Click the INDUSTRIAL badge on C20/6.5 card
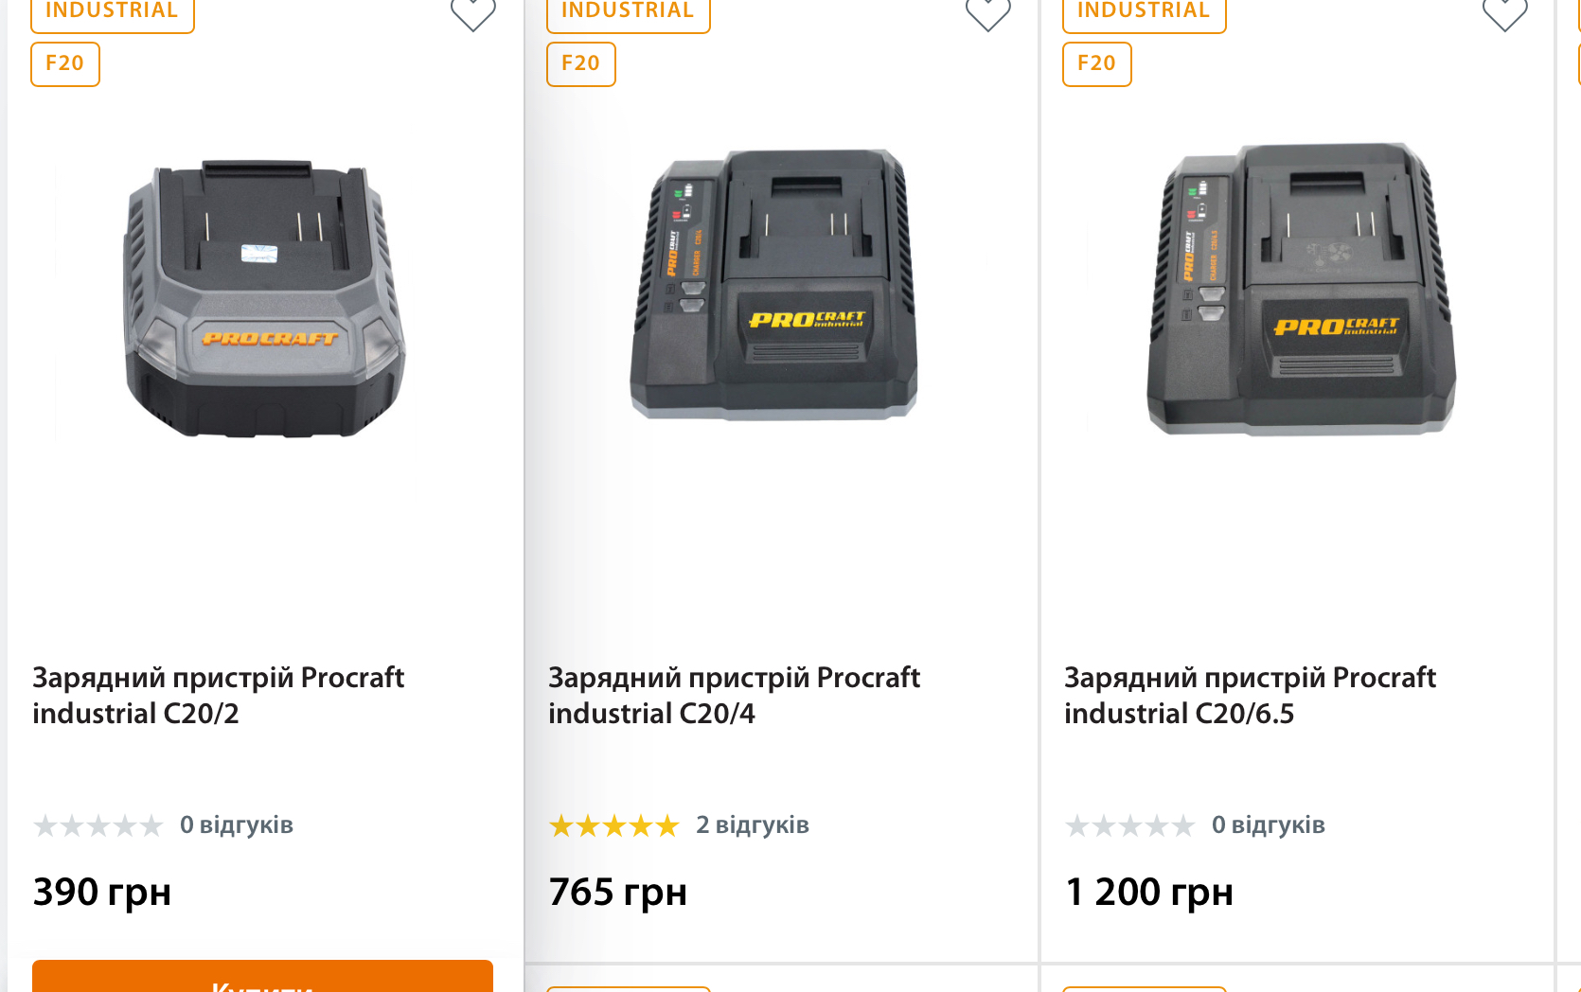 1144,12
